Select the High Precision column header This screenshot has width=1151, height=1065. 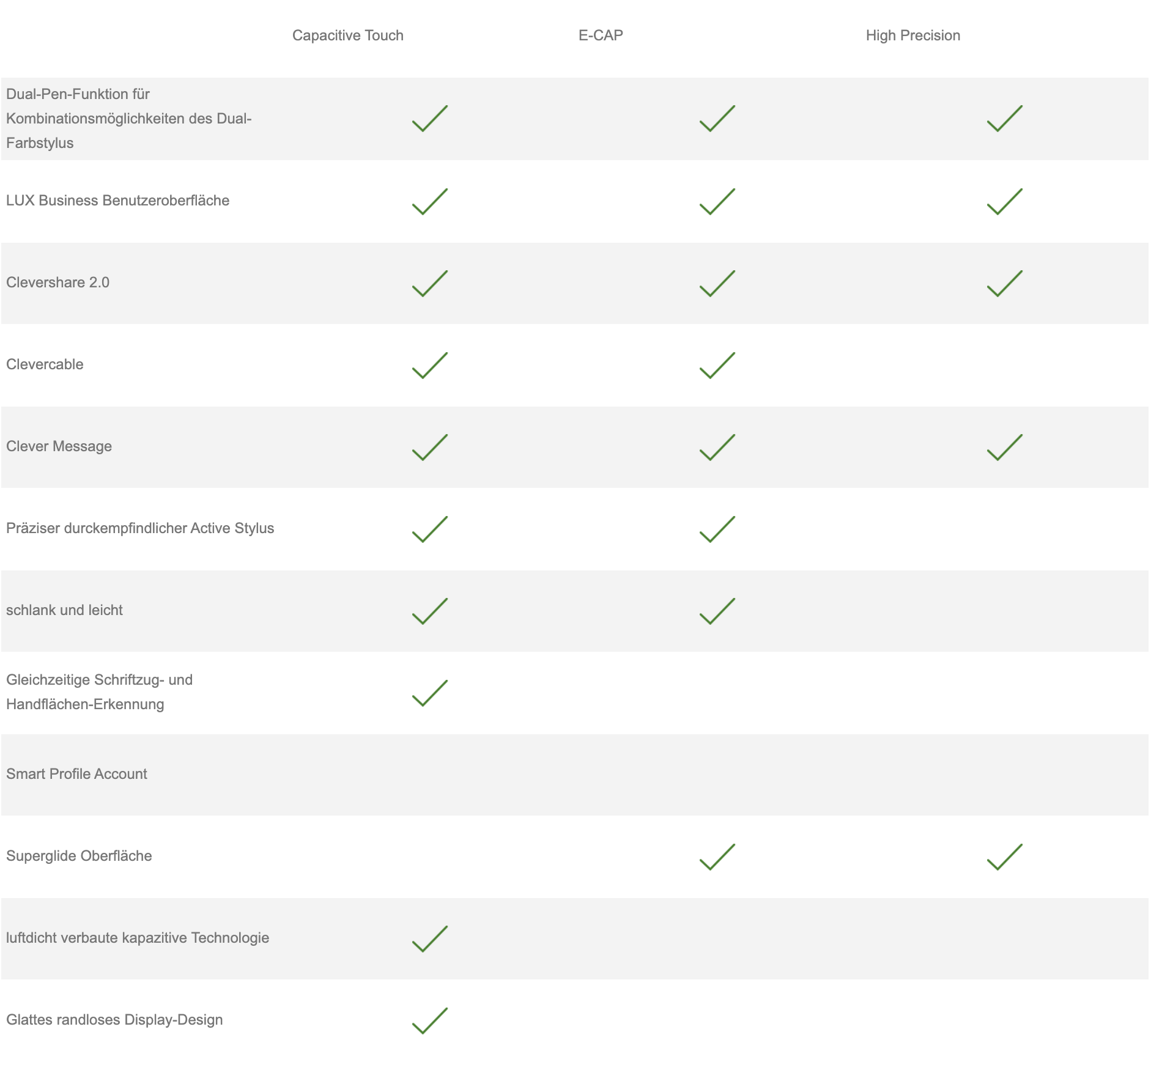point(912,35)
